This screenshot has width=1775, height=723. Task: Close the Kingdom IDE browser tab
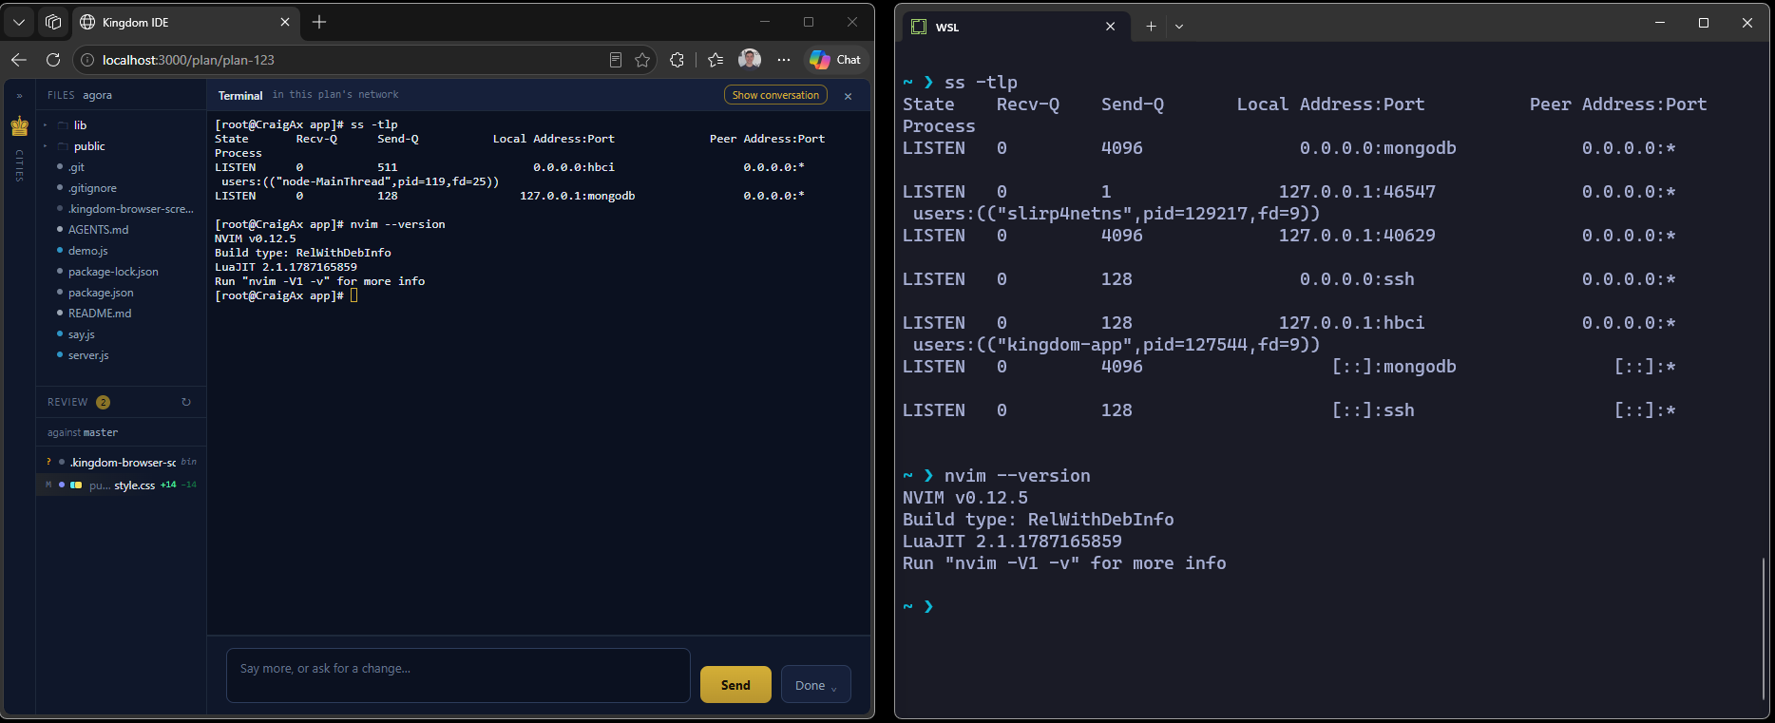(285, 22)
